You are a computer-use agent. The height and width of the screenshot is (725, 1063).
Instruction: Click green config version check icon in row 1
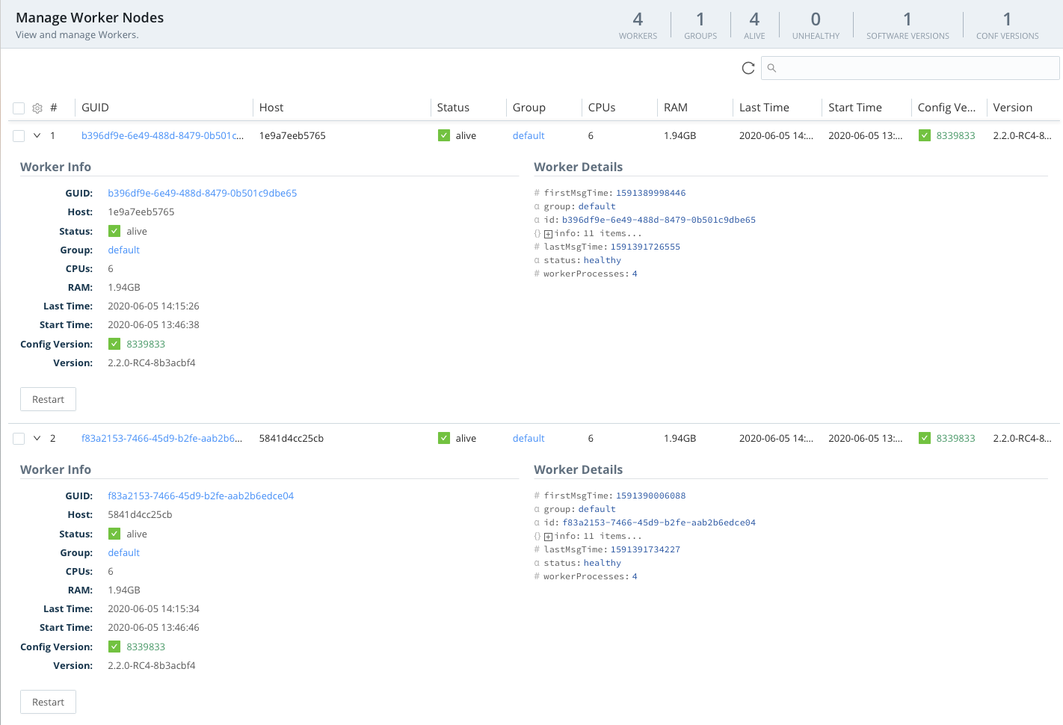tap(925, 135)
